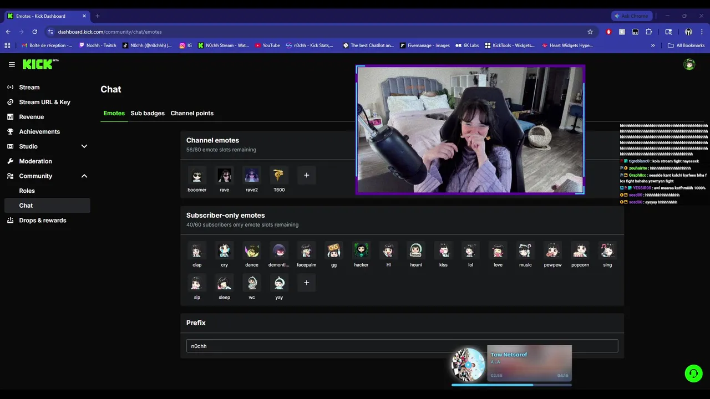Switch to the Channel points tab
Screen dimensions: 710x399
192,113
